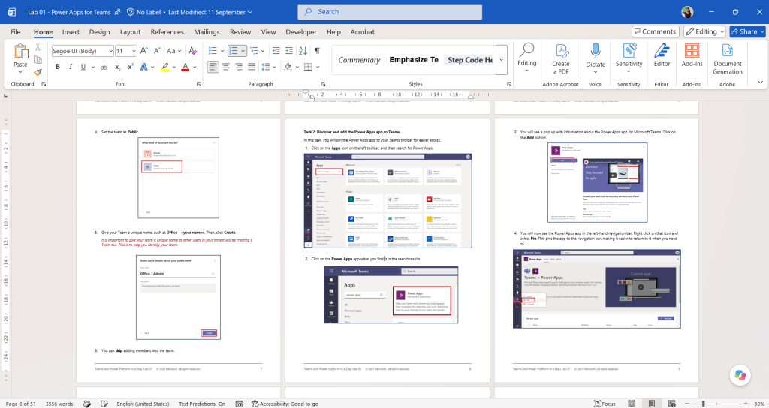769x408 pixels.
Task: Switch to the Layout tab
Action: coord(130,31)
